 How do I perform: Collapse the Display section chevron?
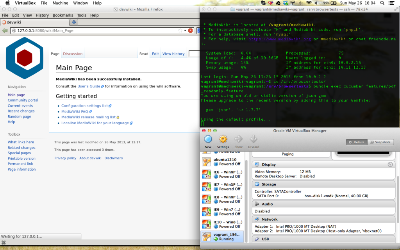click(x=390, y=164)
